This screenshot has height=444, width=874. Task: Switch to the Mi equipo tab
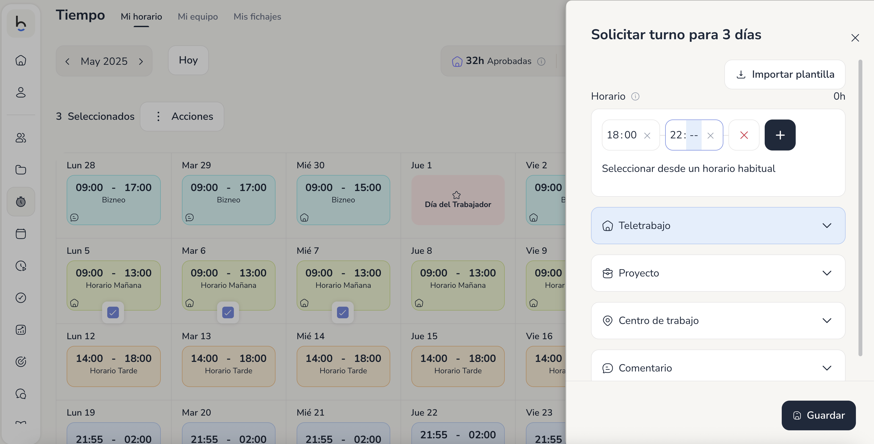tap(198, 17)
